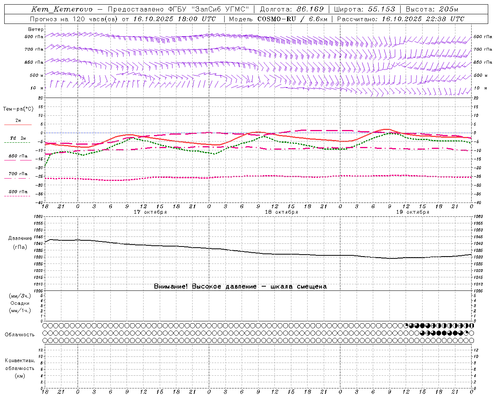Click the dotted pink line swatch under legend "500 гПа"
This screenshot has height=395, width=494.
pos(17,196)
